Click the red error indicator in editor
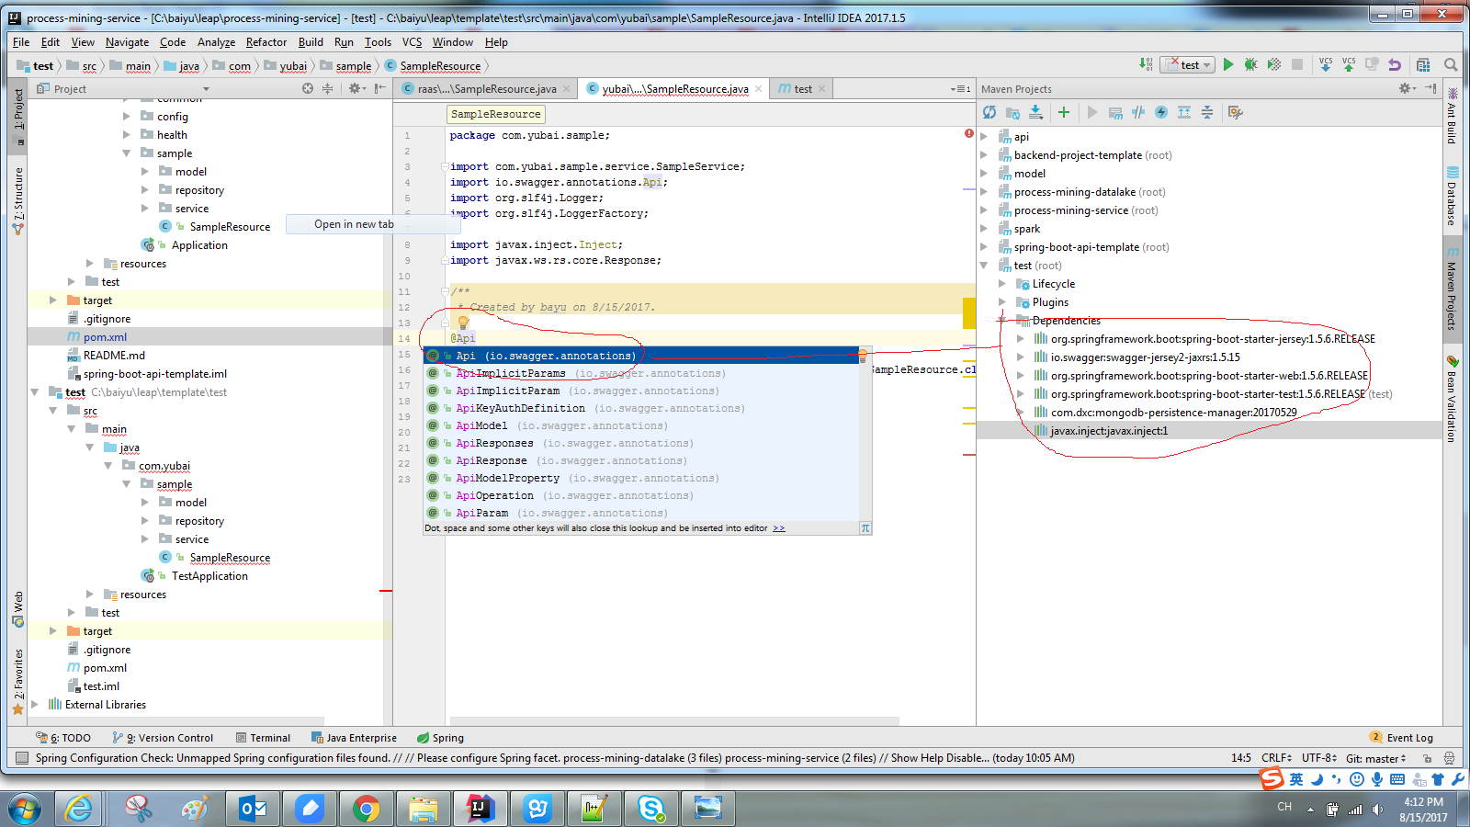1470x827 pixels. (968, 133)
